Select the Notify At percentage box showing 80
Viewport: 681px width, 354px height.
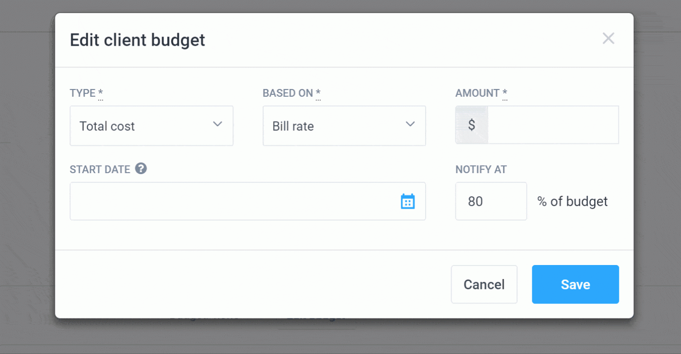(490, 201)
